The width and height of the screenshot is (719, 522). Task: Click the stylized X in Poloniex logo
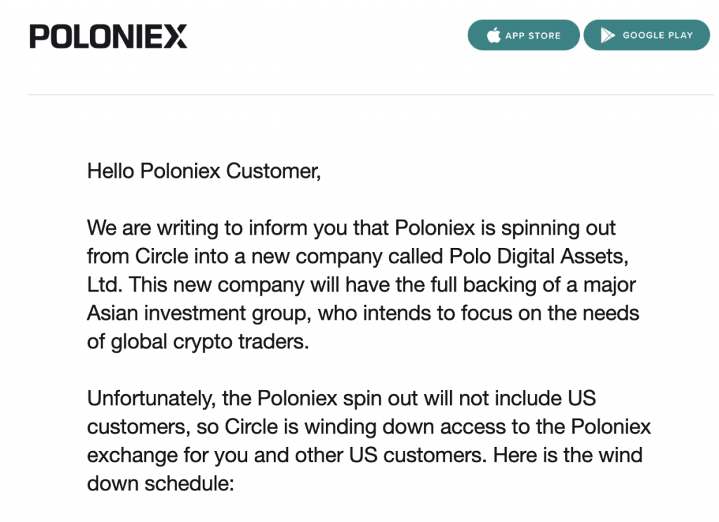tap(176, 37)
